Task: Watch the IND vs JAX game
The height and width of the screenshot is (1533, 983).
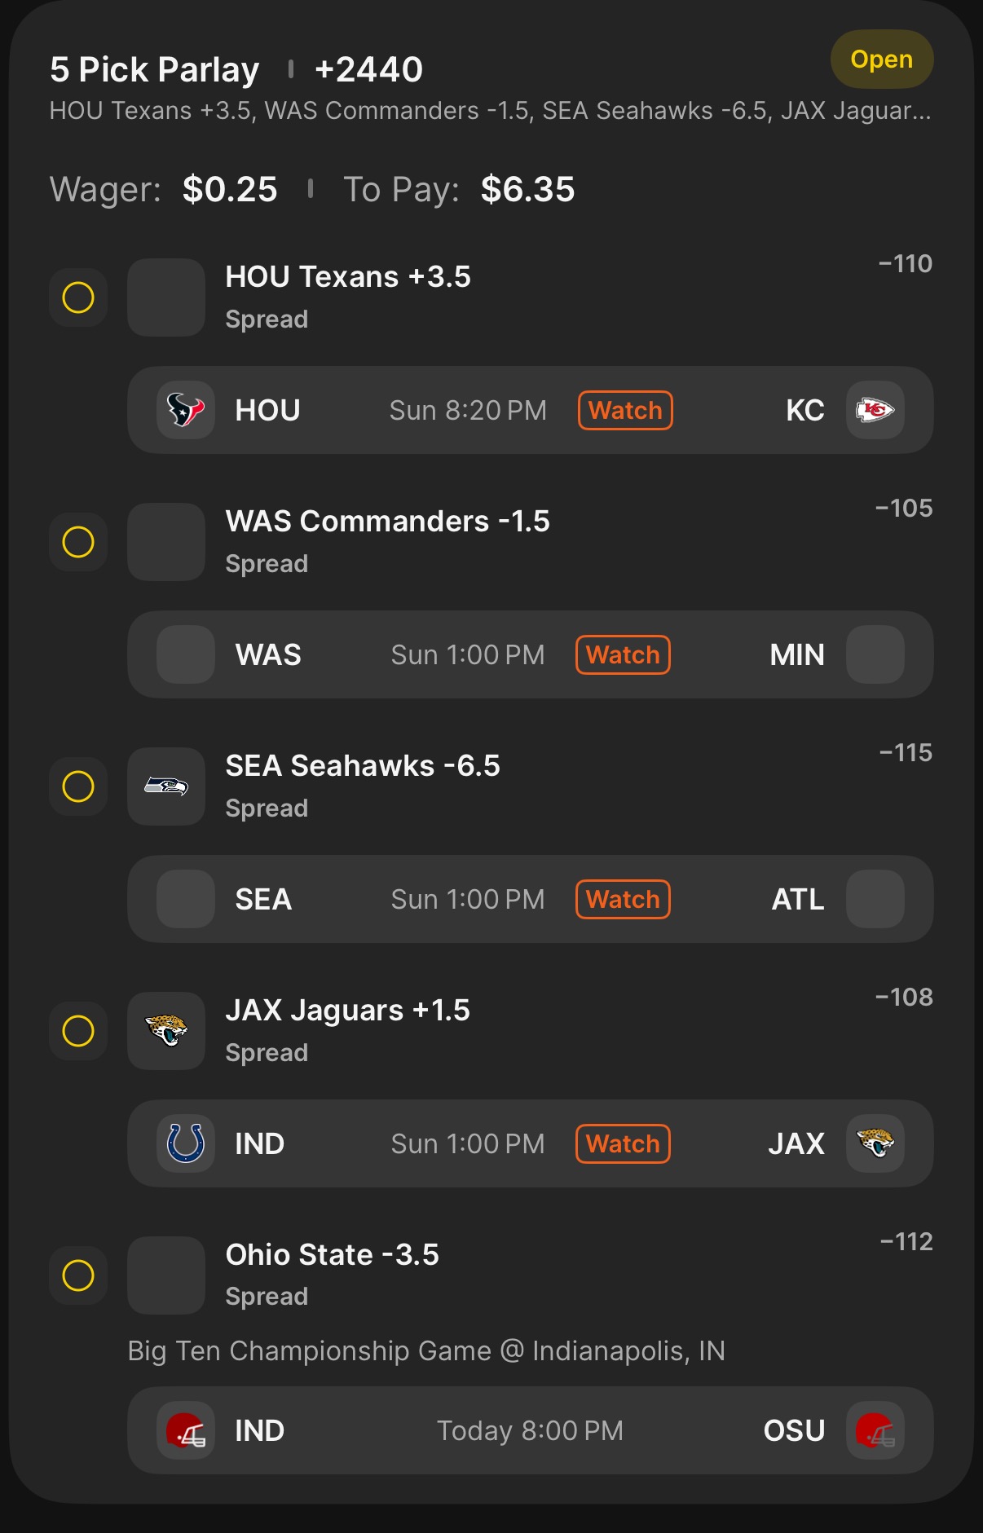Action: [x=623, y=1143]
